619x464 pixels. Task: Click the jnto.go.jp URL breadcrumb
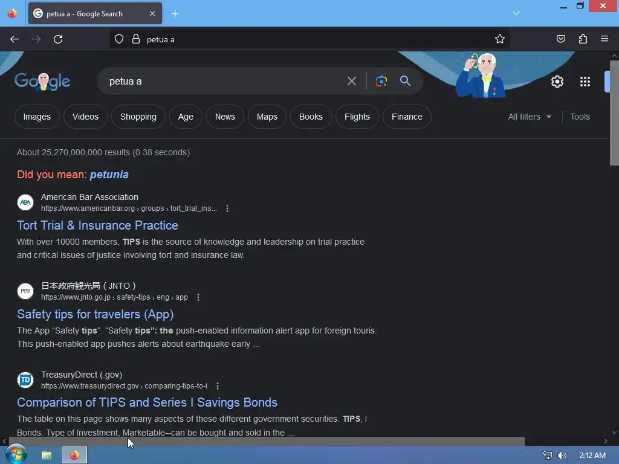pos(114,297)
